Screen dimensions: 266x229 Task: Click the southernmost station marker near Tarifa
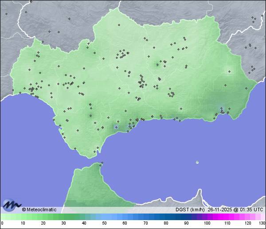tap(94, 152)
